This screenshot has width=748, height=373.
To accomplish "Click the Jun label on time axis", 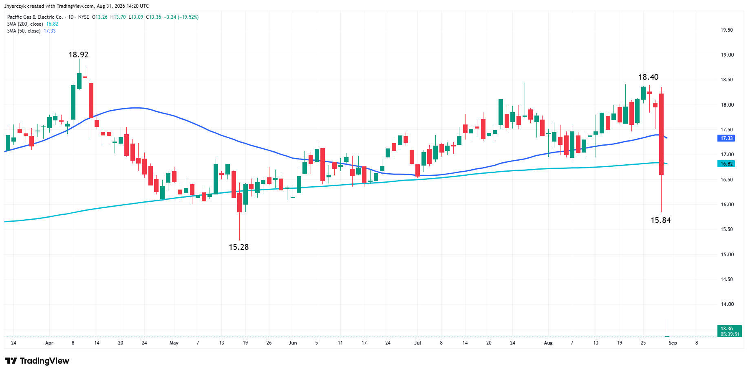I will coord(293,343).
